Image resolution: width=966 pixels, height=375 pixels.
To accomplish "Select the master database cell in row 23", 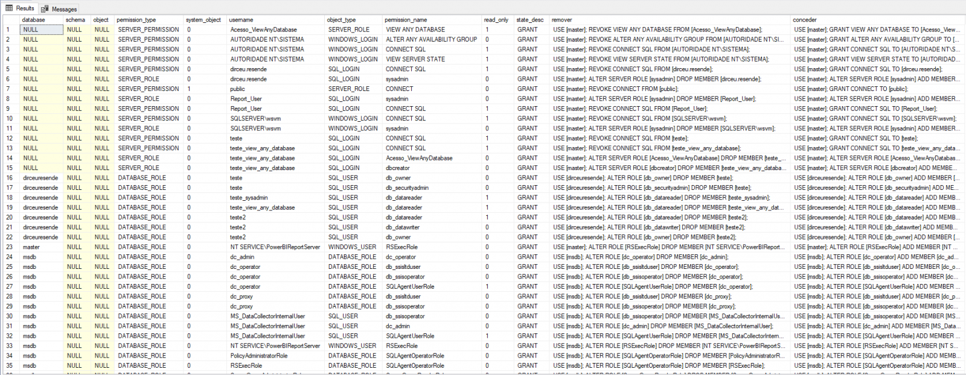I will [x=31, y=247].
